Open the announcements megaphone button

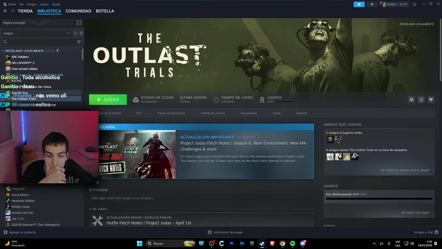click(x=359, y=4)
